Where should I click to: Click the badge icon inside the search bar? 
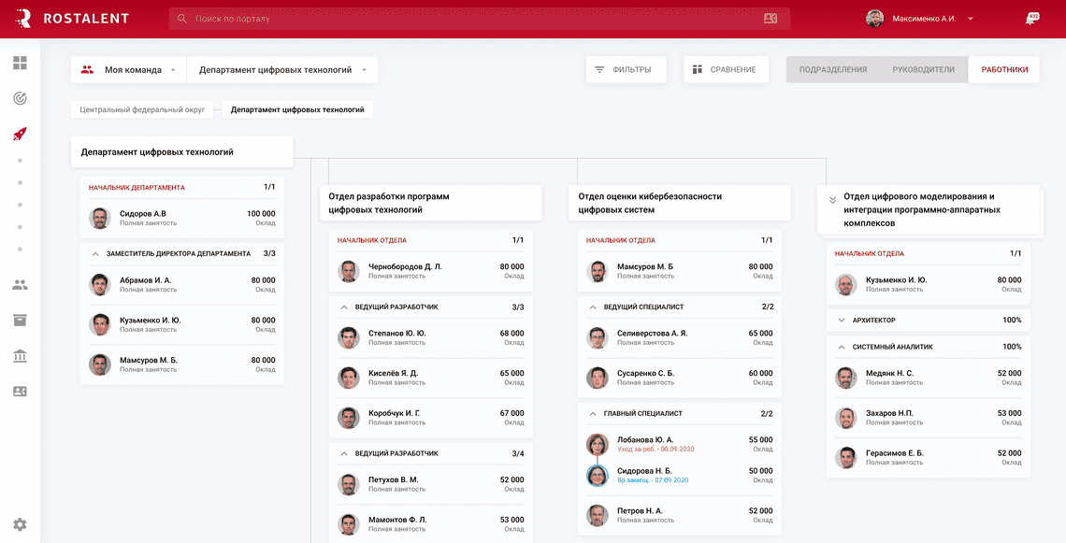click(770, 17)
